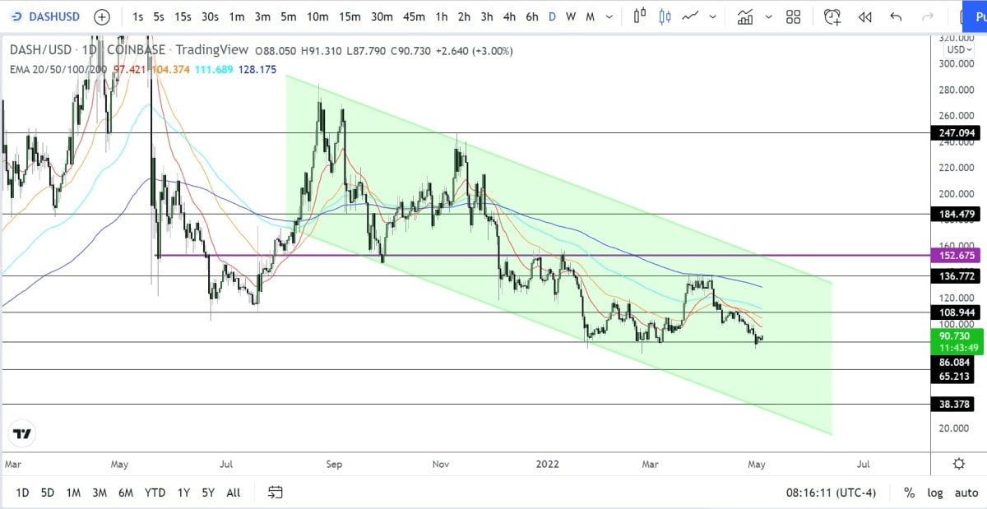Select the daily D interval
This screenshot has height=509, width=987.
pyautogui.click(x=553, y=16)
